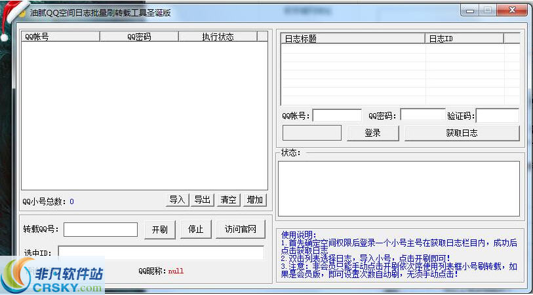Open the official site via 访问官网
Viewport: 533px width, 295px height.
240,230
